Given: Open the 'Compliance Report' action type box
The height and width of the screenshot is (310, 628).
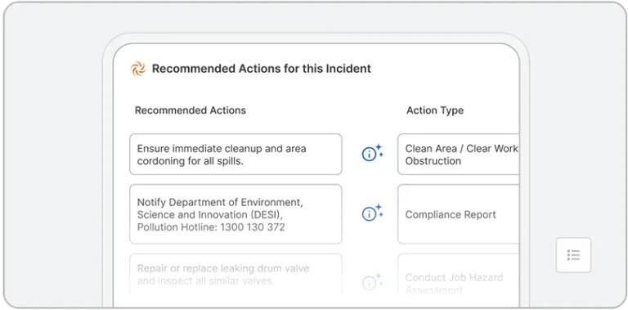Looking at the screenshot, I should (x=459, y=214).
